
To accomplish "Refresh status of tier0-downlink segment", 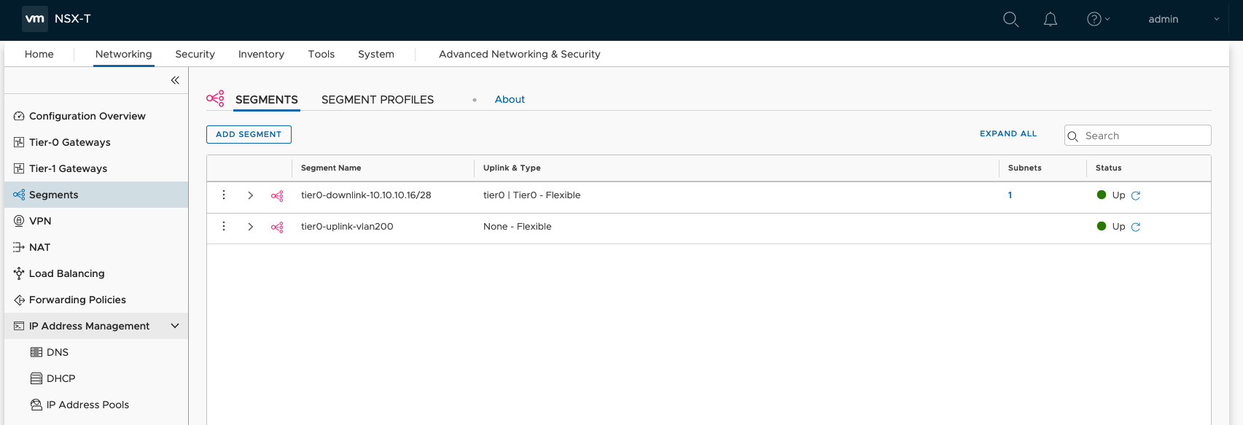I will click(x=1135, y=196).
